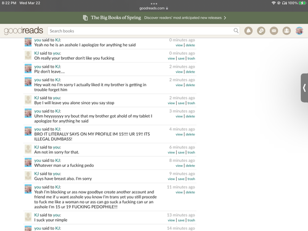Image resolution: width=308 pixels, height=231 pixels.
Task: Save the 'Bye I will leave you' message
Action: pos(181,103)
